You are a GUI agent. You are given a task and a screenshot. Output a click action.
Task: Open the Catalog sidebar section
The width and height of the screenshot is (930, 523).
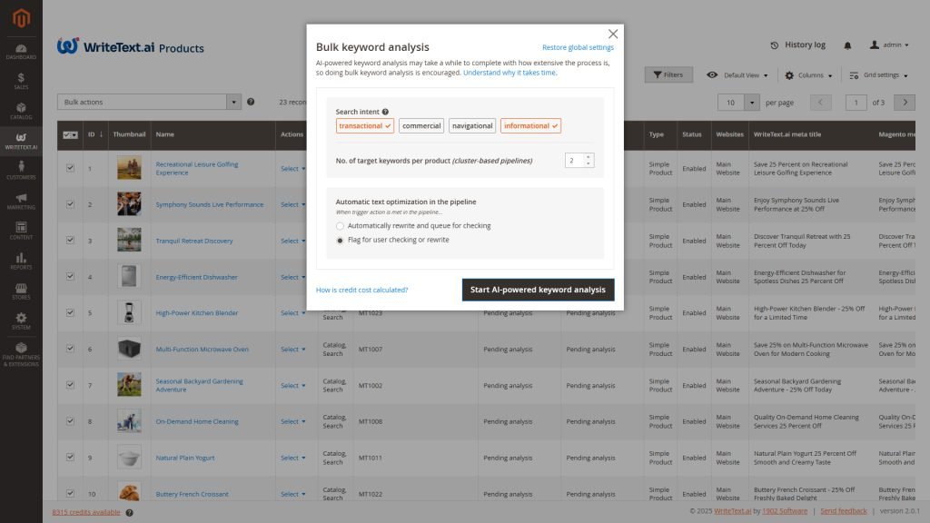(21, 111)
